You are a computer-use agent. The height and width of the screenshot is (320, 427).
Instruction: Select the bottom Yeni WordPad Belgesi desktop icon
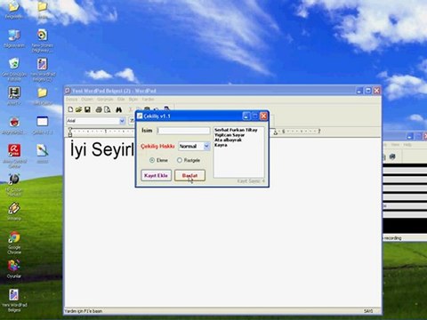click(x=14, y=300)
